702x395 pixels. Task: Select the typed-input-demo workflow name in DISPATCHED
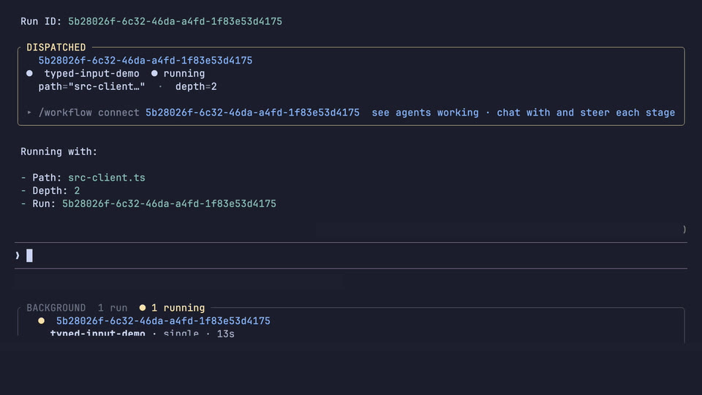coord(92,73)
